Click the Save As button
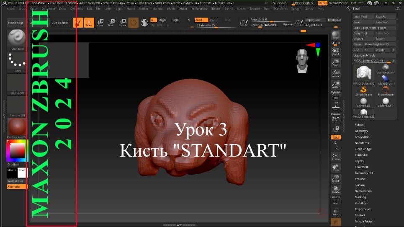Screen dimensions: 404x227 385,16
